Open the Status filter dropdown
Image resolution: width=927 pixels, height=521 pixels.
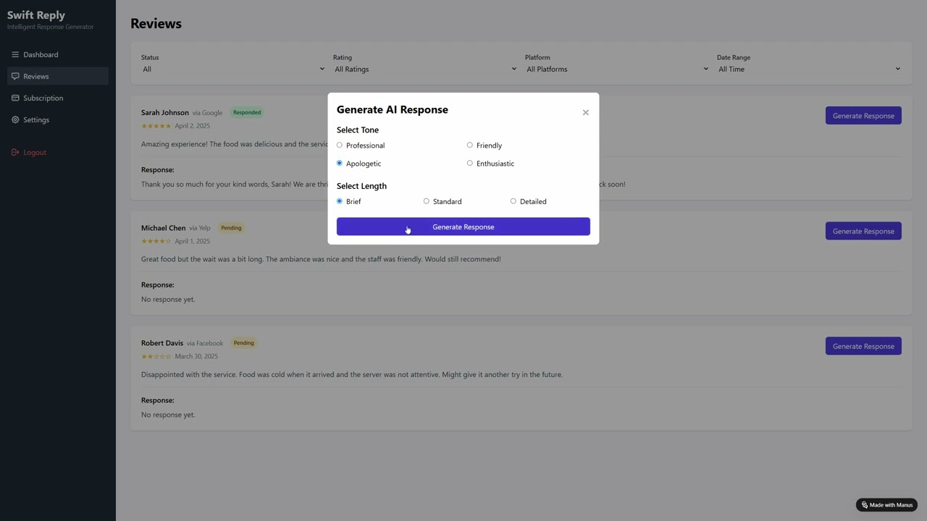[x=233, y=69]
